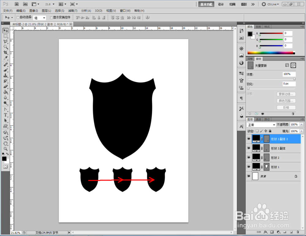Switch to the 设计 workspace
The width and height of the screenshot is (306, 236).
pos(221,4)
